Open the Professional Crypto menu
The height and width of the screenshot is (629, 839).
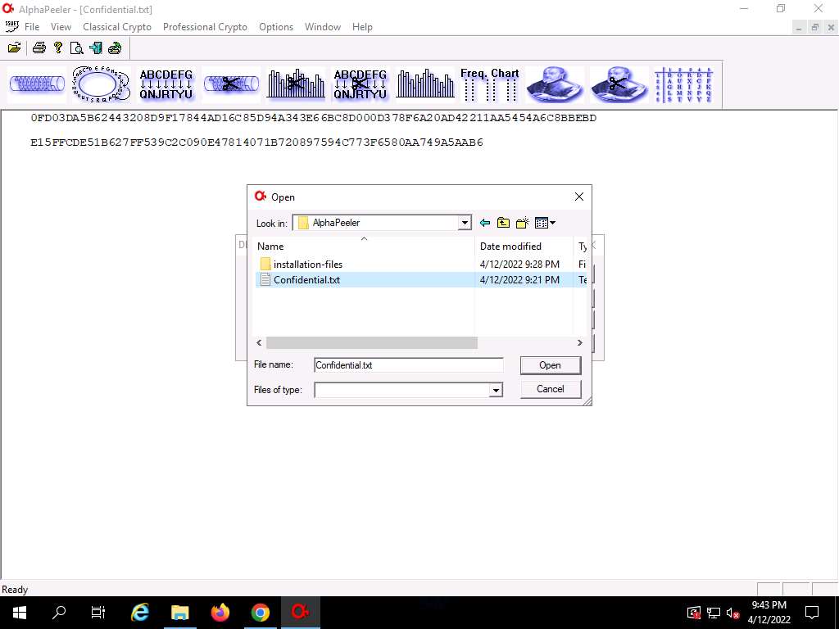[x=205, y=27]
